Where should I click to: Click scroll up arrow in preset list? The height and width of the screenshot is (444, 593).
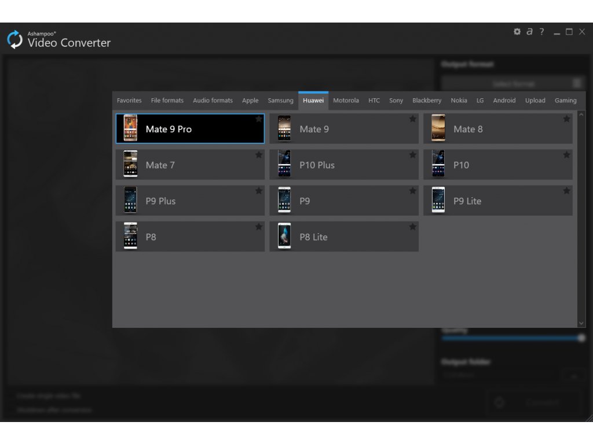pyautogui.click(x=581, y=114)
